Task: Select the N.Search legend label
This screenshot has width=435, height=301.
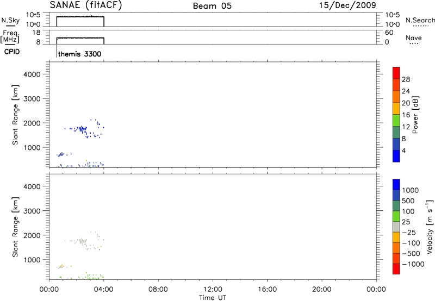Action: [420, 20]
